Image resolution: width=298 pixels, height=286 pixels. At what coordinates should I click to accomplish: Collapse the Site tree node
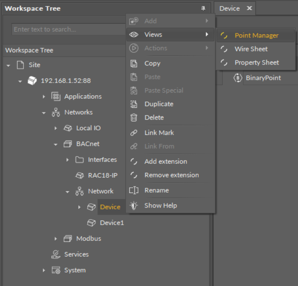pos(9,65)
